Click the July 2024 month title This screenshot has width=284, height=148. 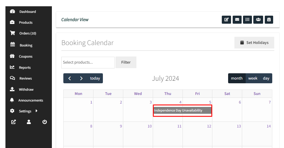[x=166, y=79]
